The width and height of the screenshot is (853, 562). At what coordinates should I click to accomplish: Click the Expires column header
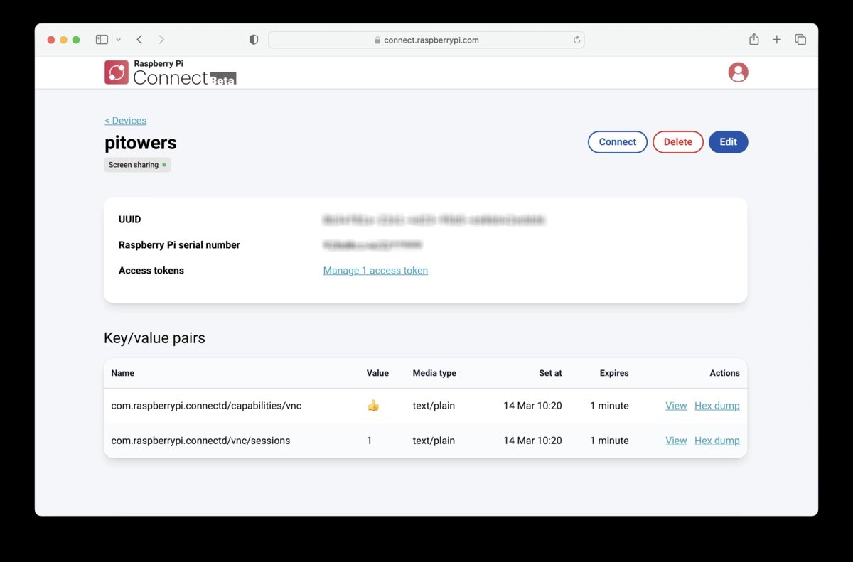coord(614,373)
